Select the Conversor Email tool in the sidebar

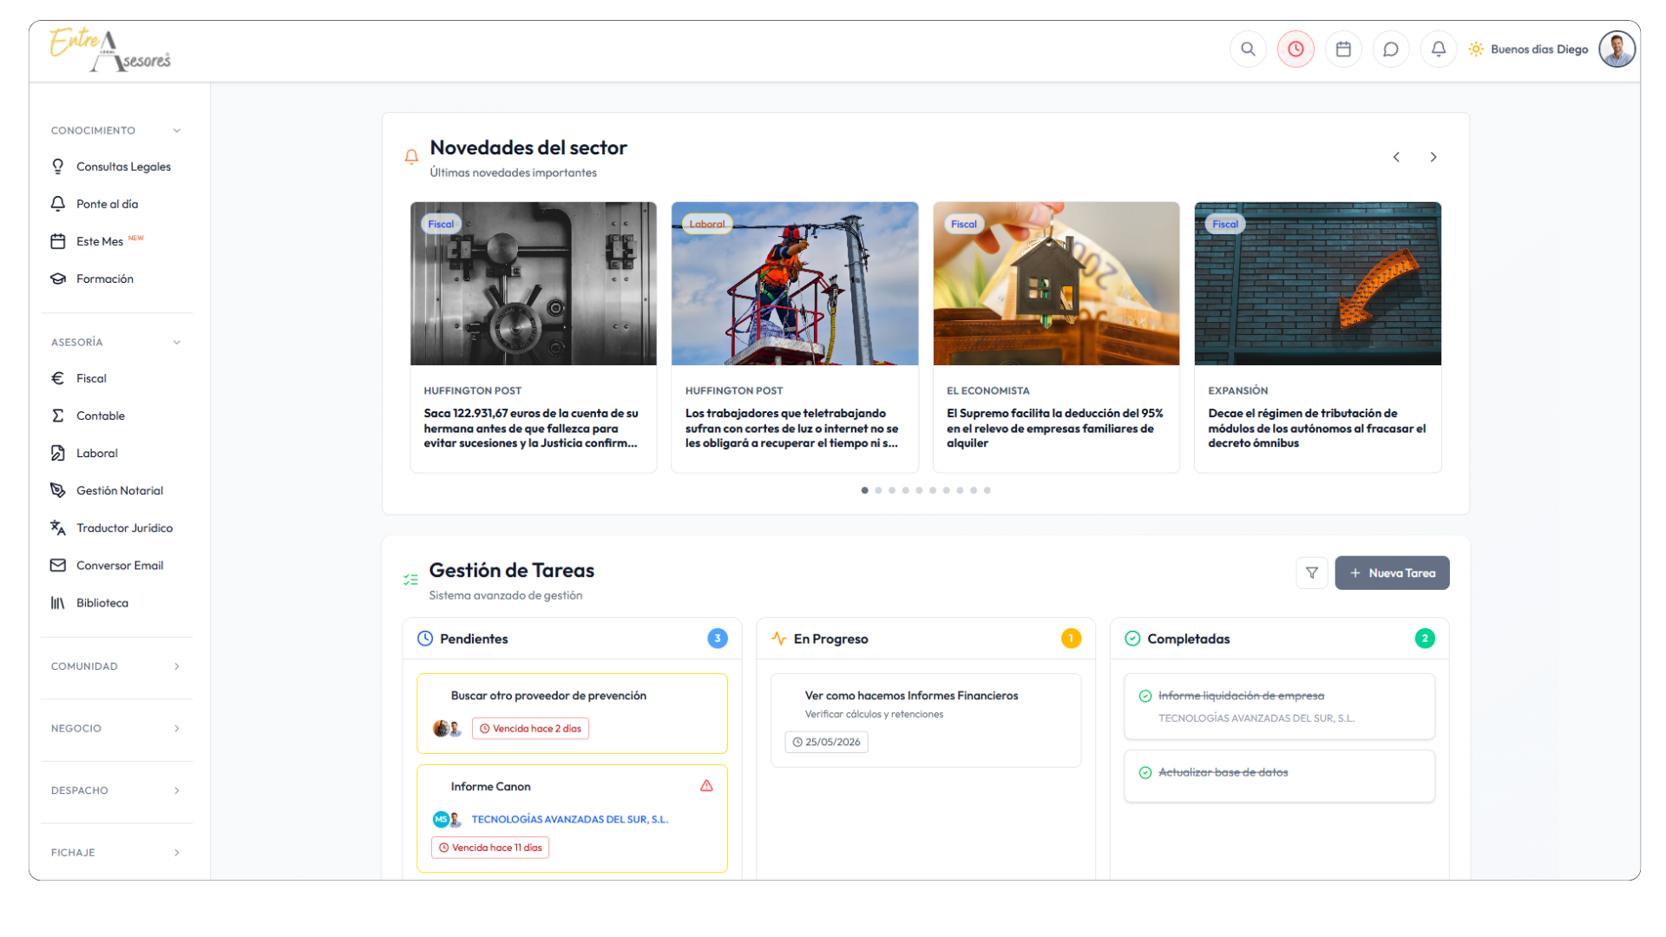119,565
